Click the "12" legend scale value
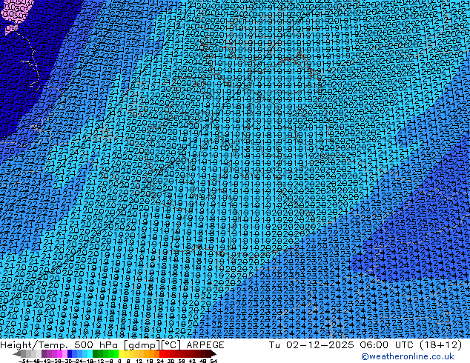 (139, 361)
